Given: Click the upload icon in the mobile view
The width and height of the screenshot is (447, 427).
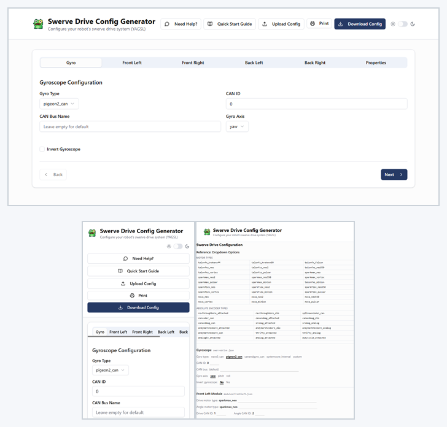Looking at the screenshot, I should click(123, 283).
